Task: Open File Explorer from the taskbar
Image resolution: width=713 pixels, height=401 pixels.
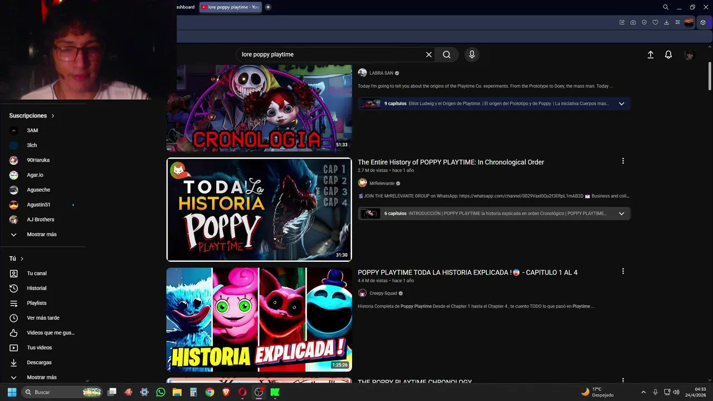Action: click(177, 392)
